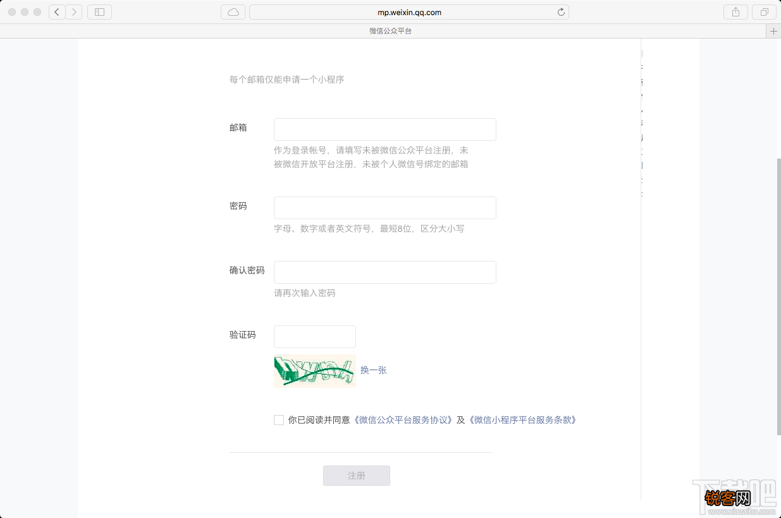This screenshot has width=781, height=518.
Task: Refresh the captcha via 换一张
Action: coord(374,370)
